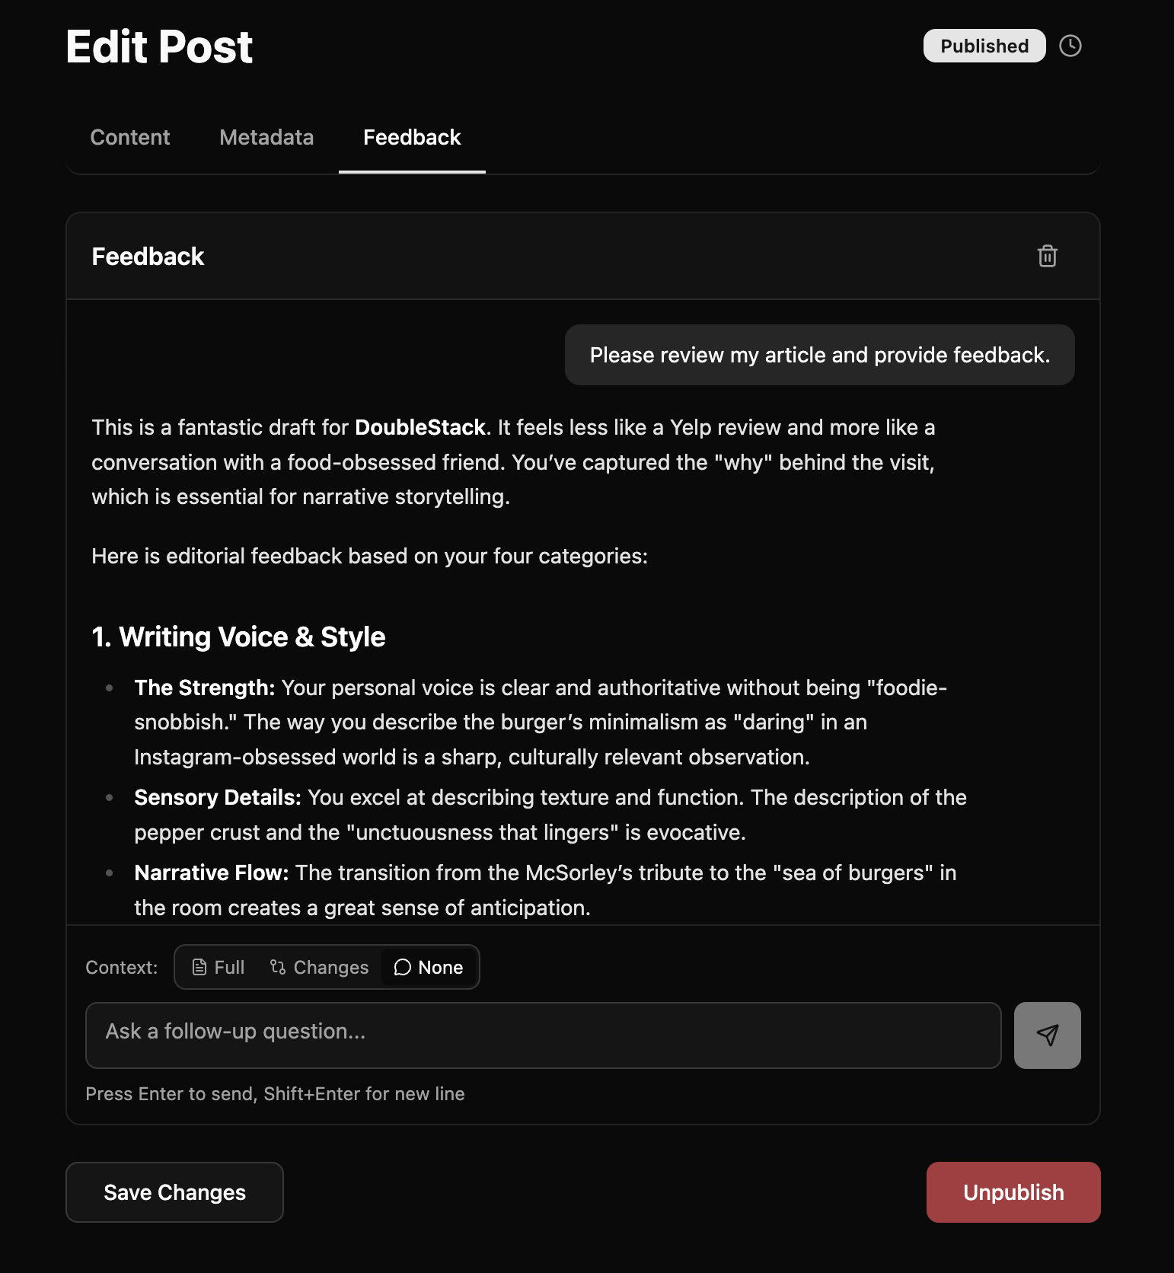The image size is (1174, 1273).
Task: Delete the feedback conversation via trash icon
Action: click(x=1047, y=257)
